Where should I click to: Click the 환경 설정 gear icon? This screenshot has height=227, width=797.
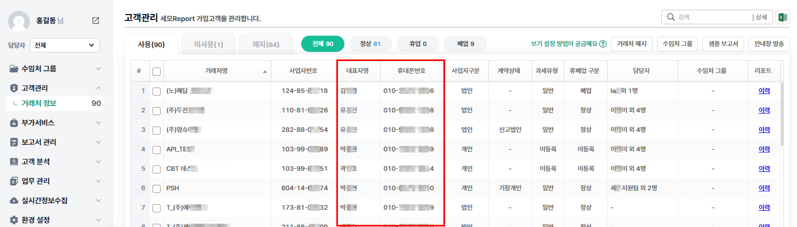point(14,220)
